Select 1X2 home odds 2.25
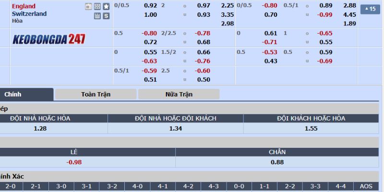384x192 pixels. [x=227, y=6]
